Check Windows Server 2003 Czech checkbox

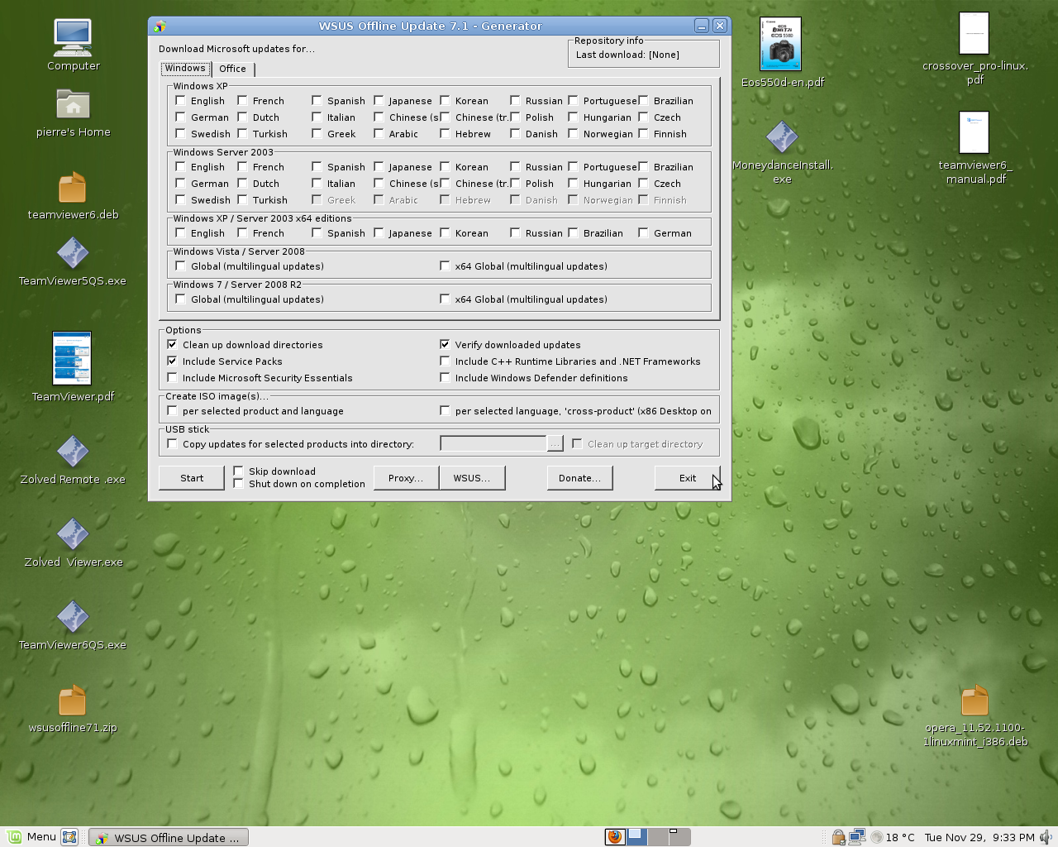(643, 183)
